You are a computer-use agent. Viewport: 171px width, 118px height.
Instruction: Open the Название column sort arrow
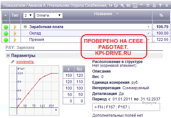tap(117, 14)
